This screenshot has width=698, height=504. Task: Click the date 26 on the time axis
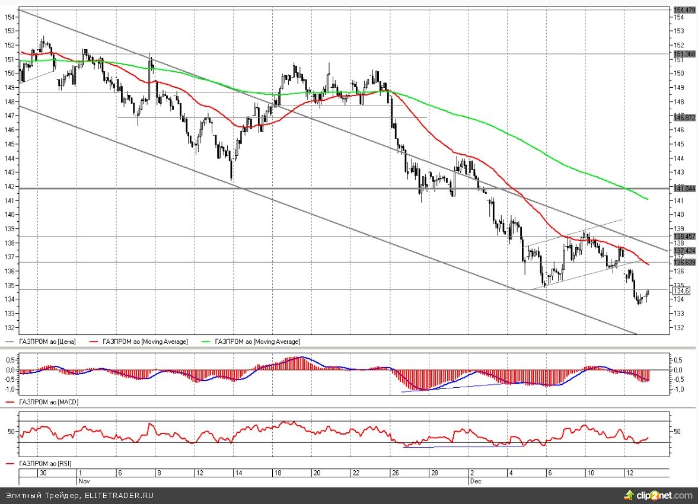396,473
